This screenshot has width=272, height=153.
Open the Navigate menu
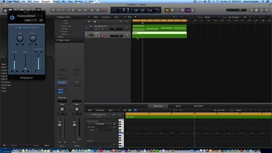(x=46, y=1)
